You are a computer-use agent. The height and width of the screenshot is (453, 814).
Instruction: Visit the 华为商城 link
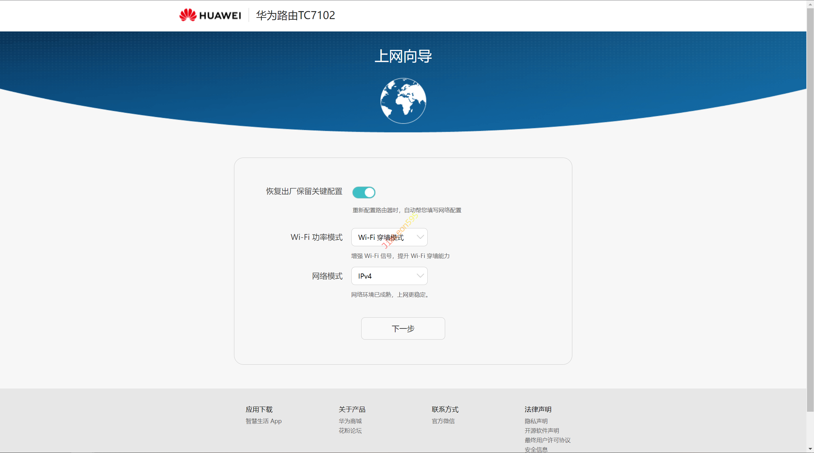[x=350, y=421]
